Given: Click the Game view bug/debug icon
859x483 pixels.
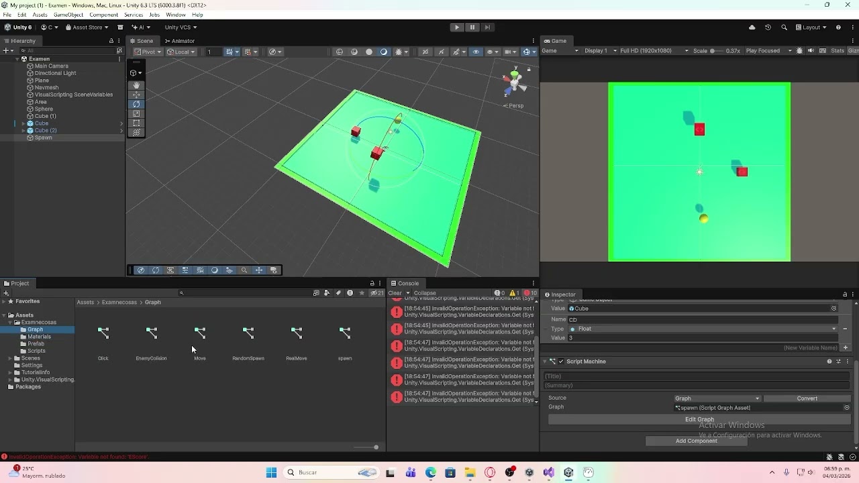Looking at the screenshot, I should coord(799,51).
